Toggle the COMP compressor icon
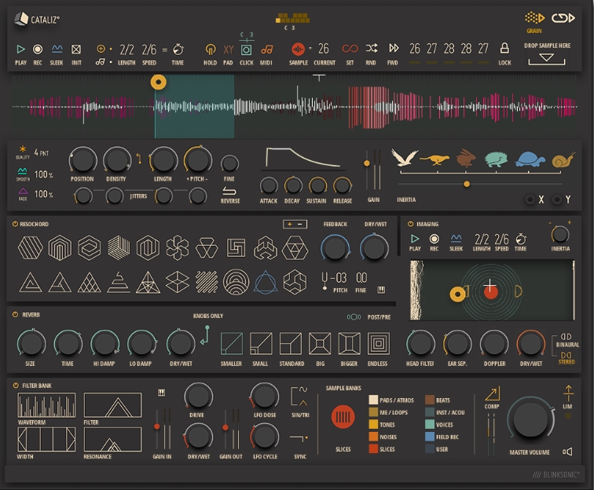Image resolution: width=594 pixels, height=490 pixels. click(x=493, y=394)
